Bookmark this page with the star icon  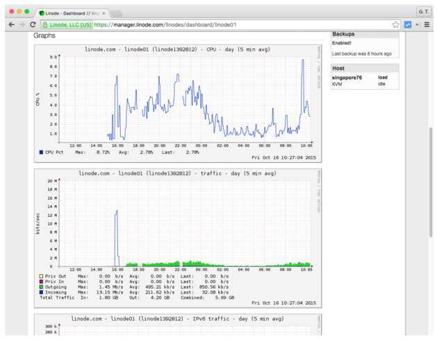point(395,24)
